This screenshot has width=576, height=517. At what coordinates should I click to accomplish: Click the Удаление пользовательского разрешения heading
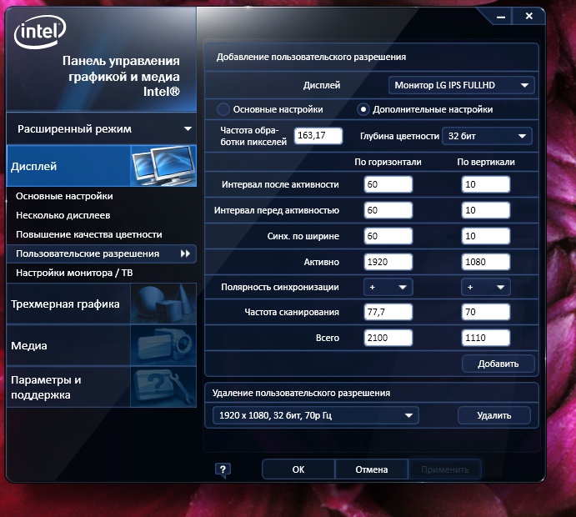pyautogui.click(x=301, y=393)
